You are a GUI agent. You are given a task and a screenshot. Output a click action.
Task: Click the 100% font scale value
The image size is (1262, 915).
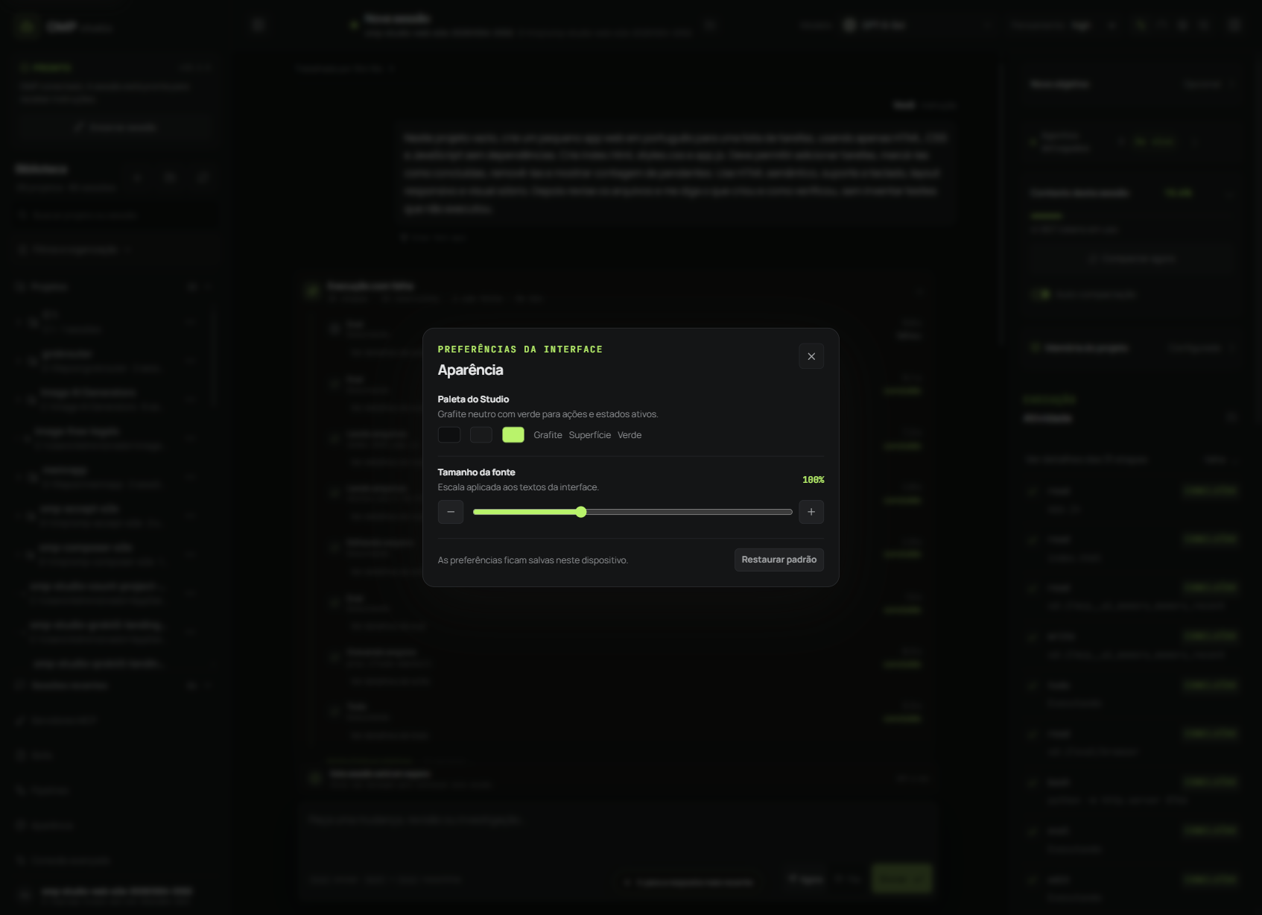(813, 480)
